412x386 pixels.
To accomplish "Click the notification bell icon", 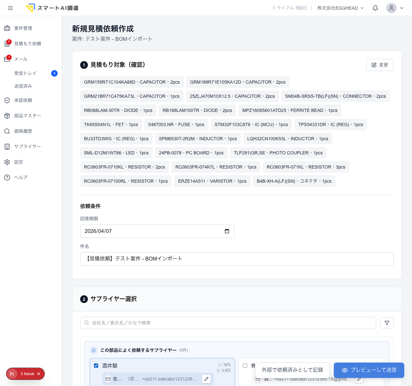I will coord(375,8).
